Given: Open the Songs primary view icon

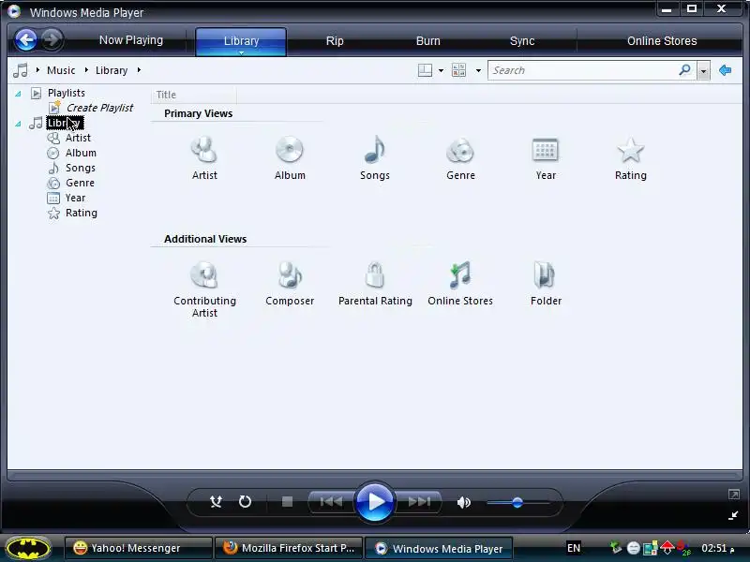Looking at the screenshot, I should pyautogui.click(x=374, y=150).
